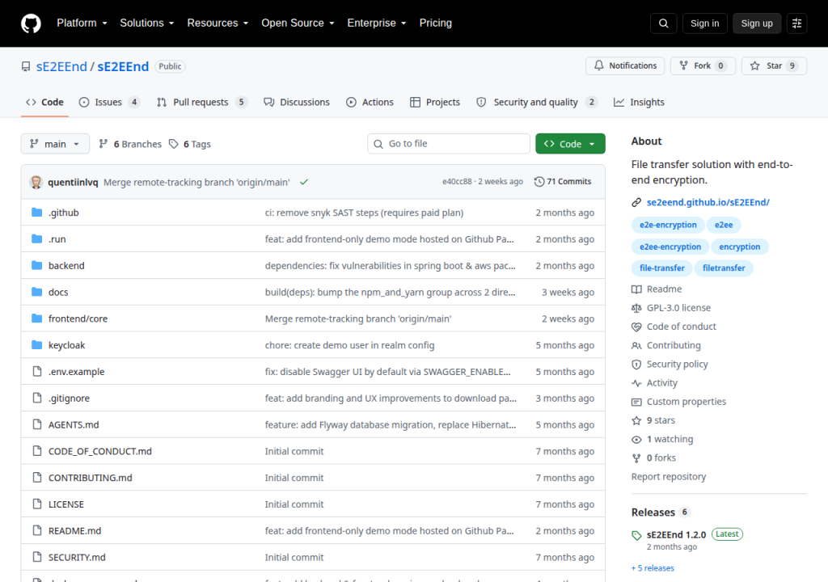Click the link icon beside the website URL
This screenshot has height=582, width=828.
[636, 202]
